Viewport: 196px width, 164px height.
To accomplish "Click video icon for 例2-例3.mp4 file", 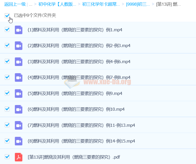I will click(19, 46).
